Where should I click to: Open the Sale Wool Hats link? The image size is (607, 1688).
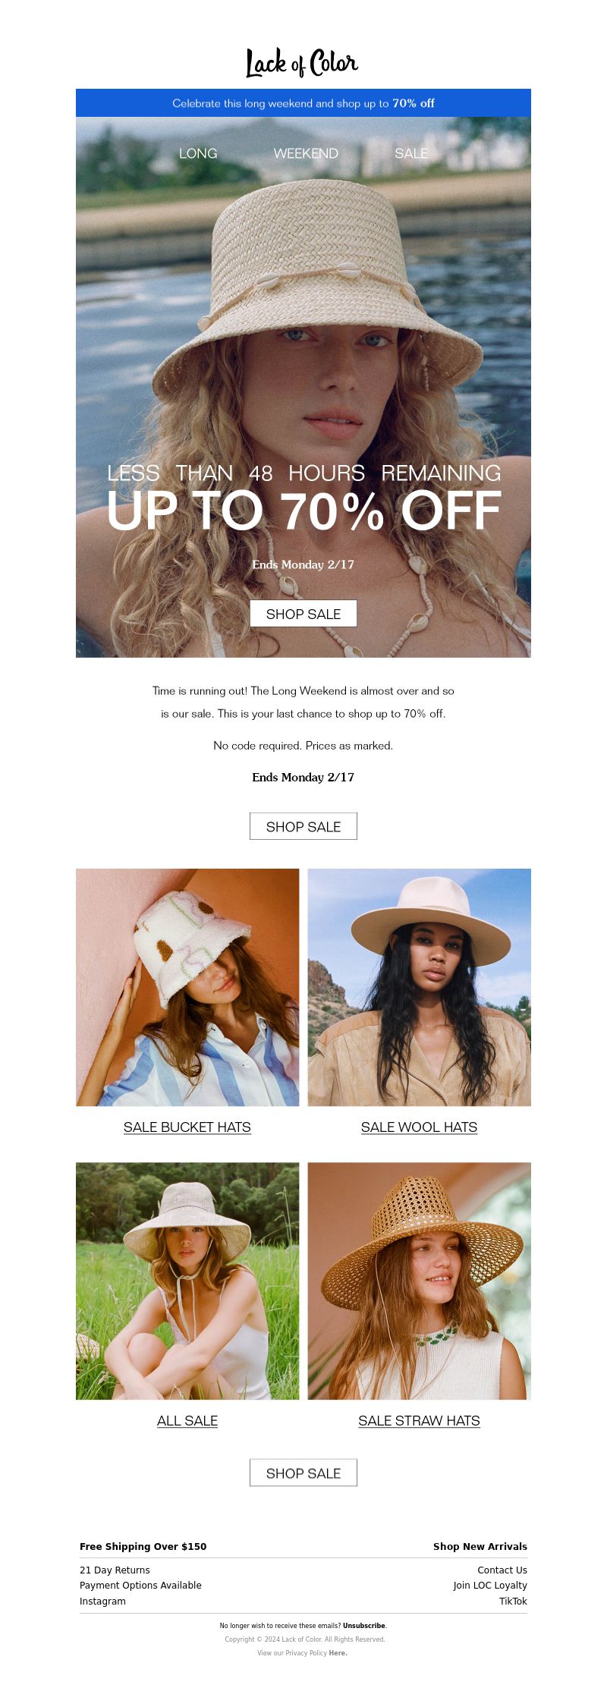point(419,1127)
